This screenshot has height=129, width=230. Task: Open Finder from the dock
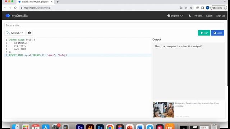click(x=15, y=126)
